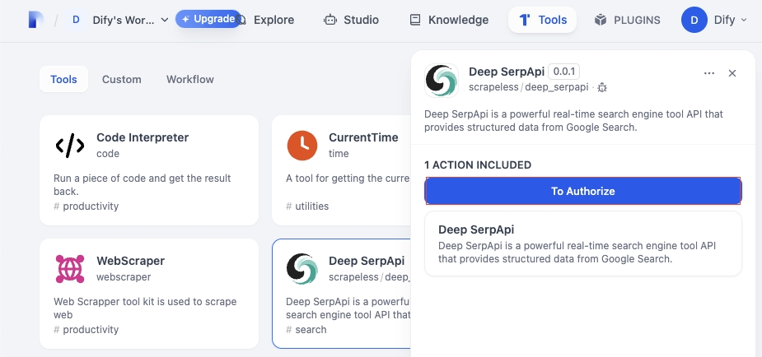The height and width of the screenshot is (357, 762).
Task: Close the Deep SerpApi detail panel
Action: tap(732, 73)
